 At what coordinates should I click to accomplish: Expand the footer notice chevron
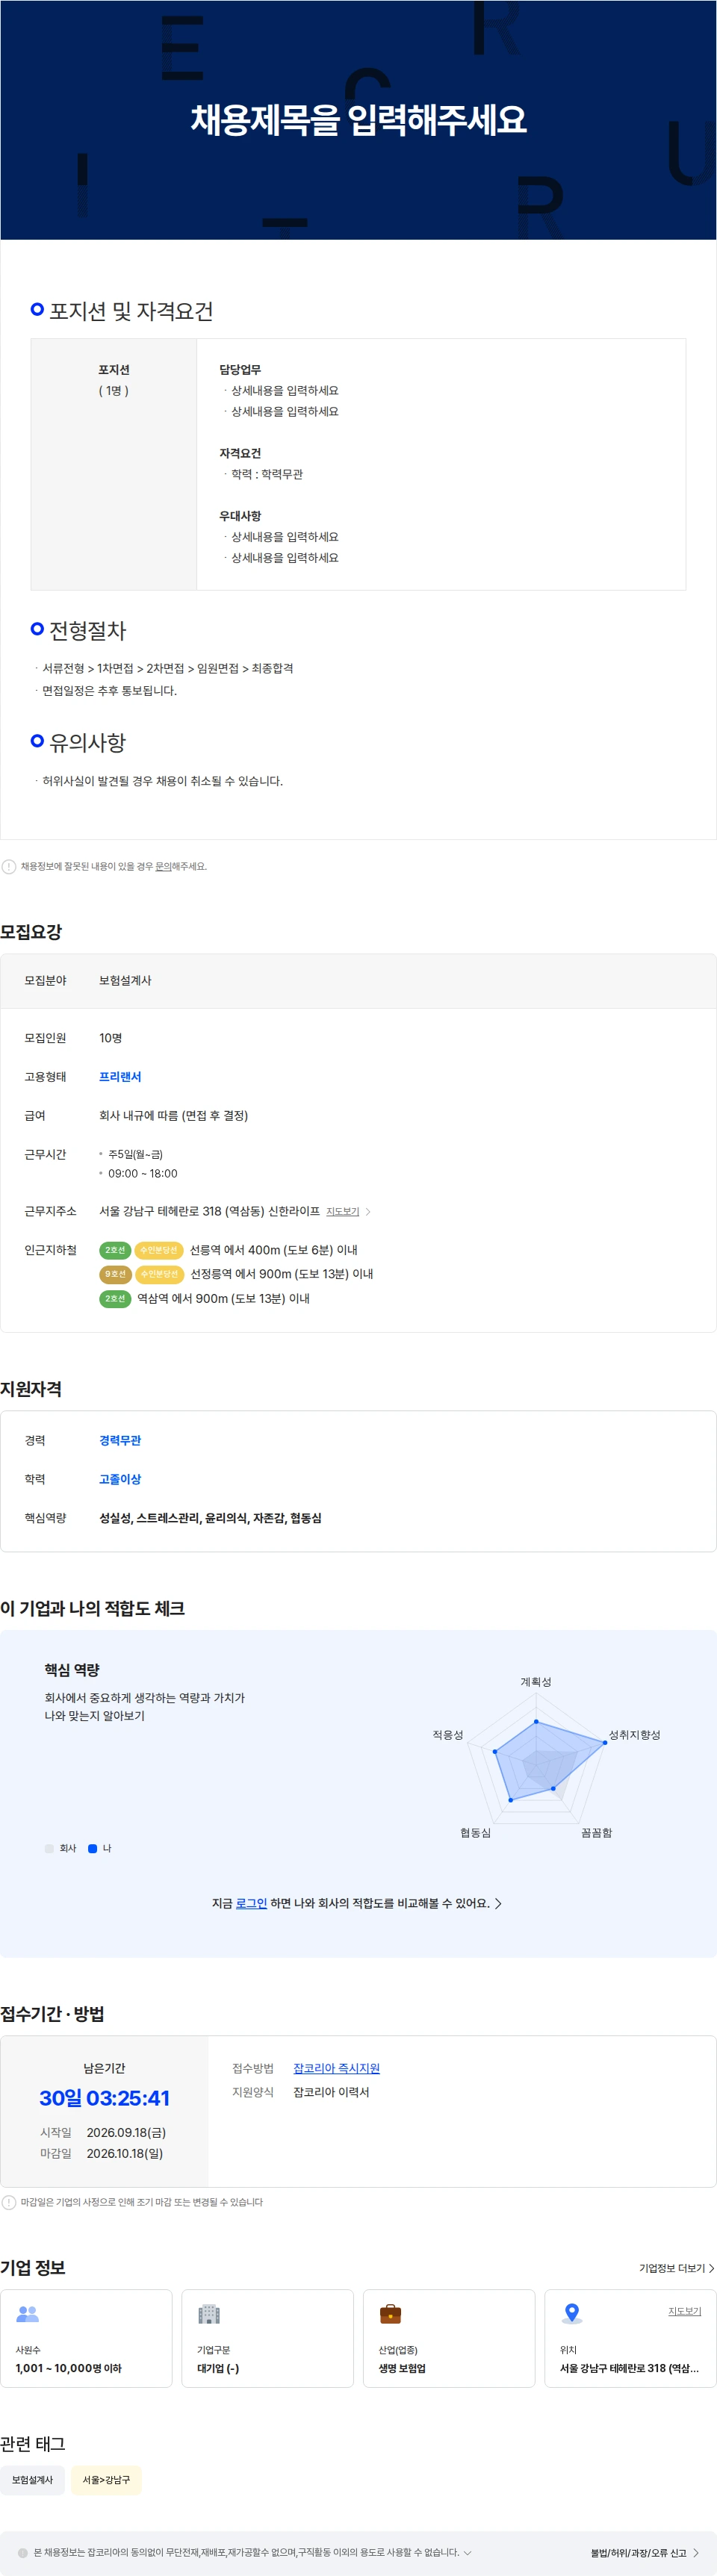[467, 2552]
